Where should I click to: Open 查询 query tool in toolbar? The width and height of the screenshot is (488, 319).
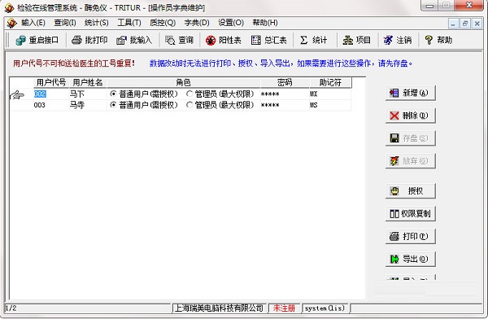(x=179, y=40)
